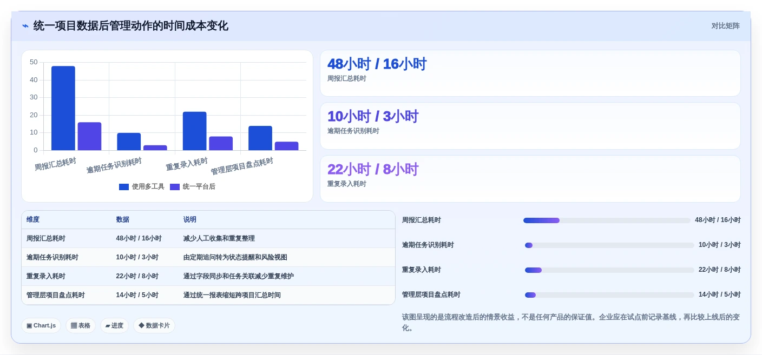Click the tall blue bar for 周报汇总耗时
Image resolution: width=762 pixels, height=355 pixels.
(63, 108)
